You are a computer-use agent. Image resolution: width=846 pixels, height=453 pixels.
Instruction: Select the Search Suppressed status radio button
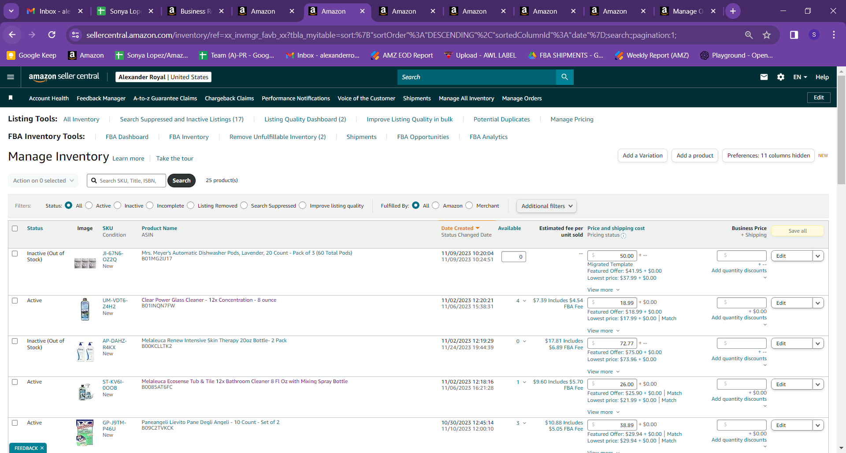click(x=244, y=205)
